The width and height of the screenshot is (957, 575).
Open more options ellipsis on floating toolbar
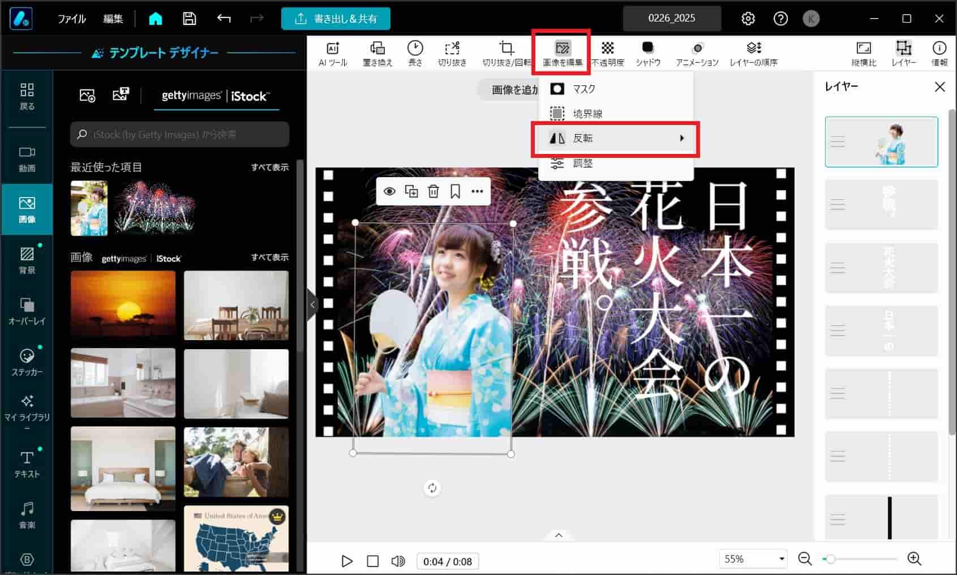click(477, 191)
